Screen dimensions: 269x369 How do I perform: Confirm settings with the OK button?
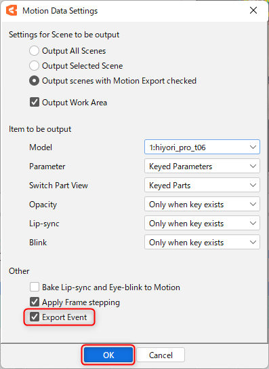pyautogui.click(x=108, y=355)
